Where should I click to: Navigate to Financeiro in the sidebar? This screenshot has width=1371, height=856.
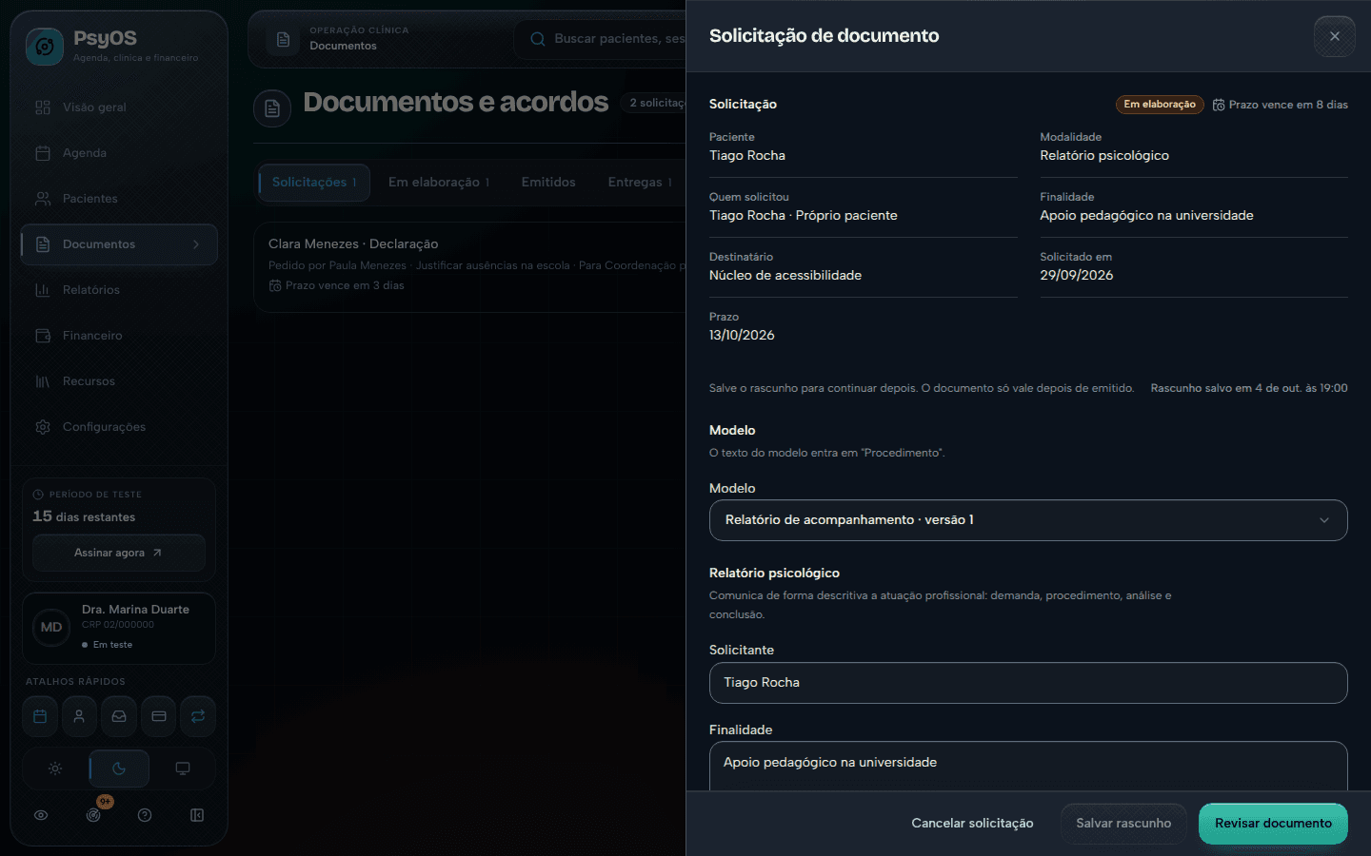click(x=119, y=336)
